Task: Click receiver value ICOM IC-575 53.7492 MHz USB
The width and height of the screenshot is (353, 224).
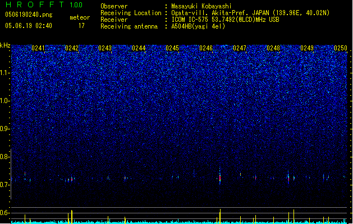Action: point(225,20)
